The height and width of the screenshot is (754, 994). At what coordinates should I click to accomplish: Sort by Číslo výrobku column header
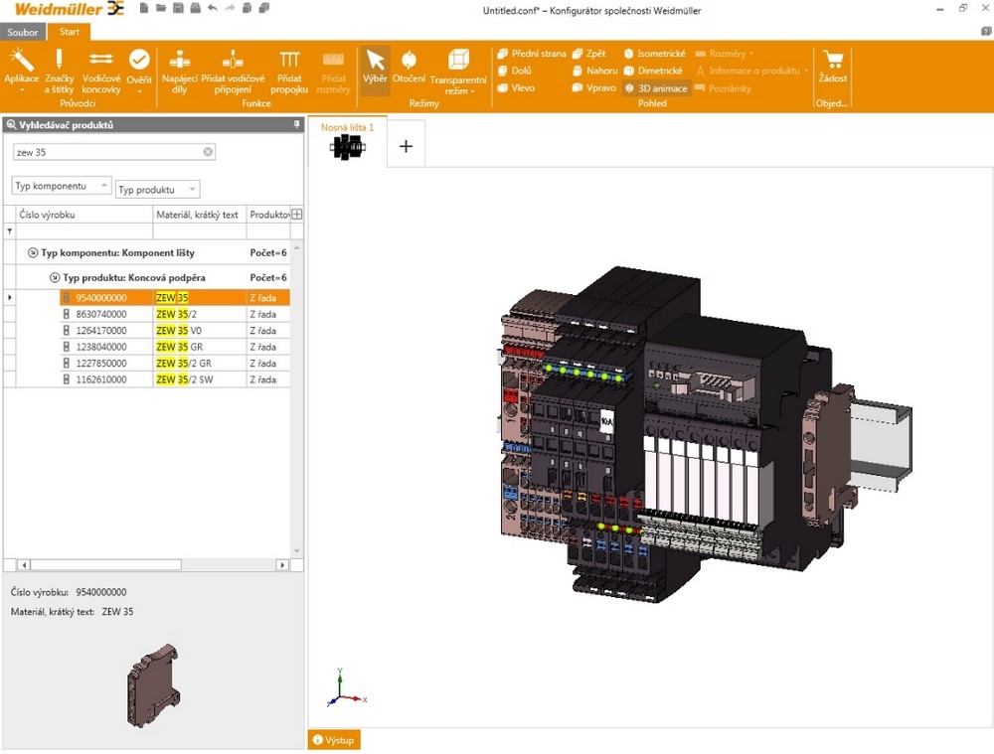84,215
